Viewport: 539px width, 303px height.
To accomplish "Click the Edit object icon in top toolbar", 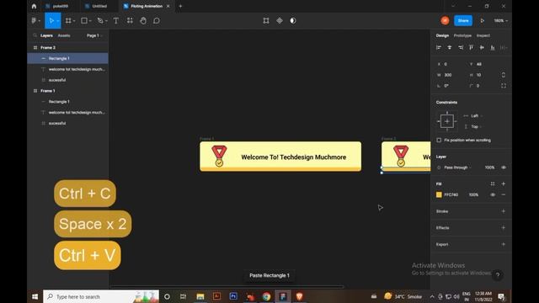I will [266, 20].
